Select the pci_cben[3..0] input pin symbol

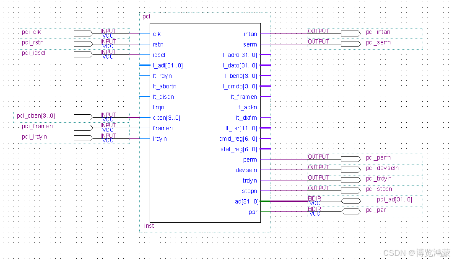[x=83, y=118]
